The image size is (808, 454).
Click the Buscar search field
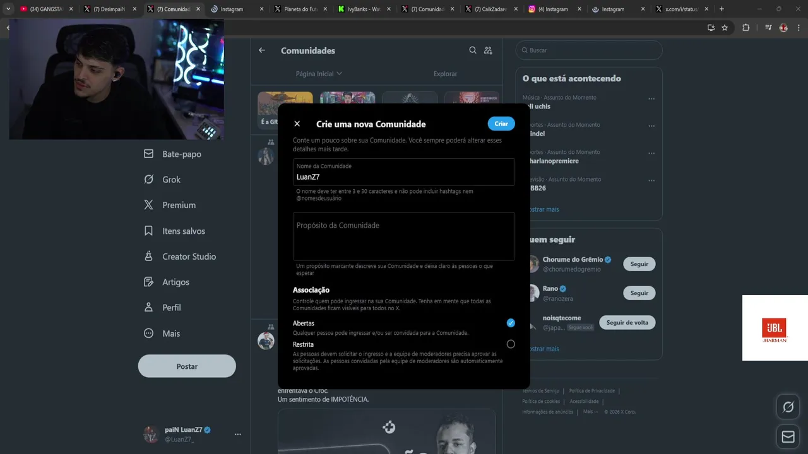pos(589,50)
